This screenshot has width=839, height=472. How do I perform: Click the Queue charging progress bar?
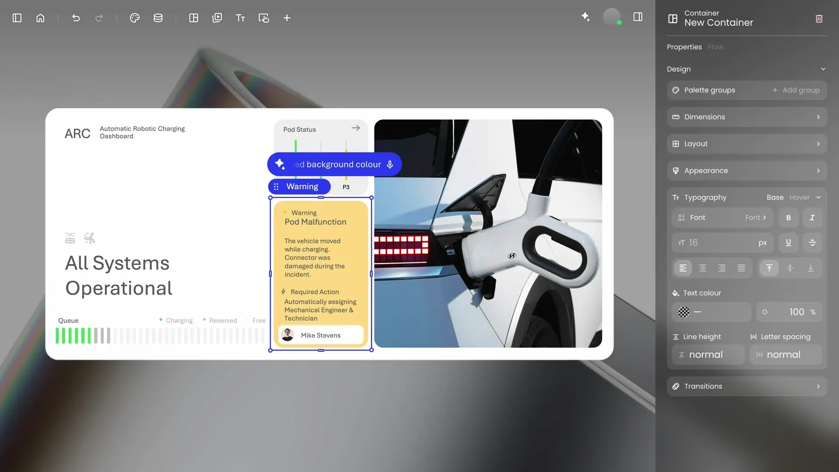coord(160,336)
